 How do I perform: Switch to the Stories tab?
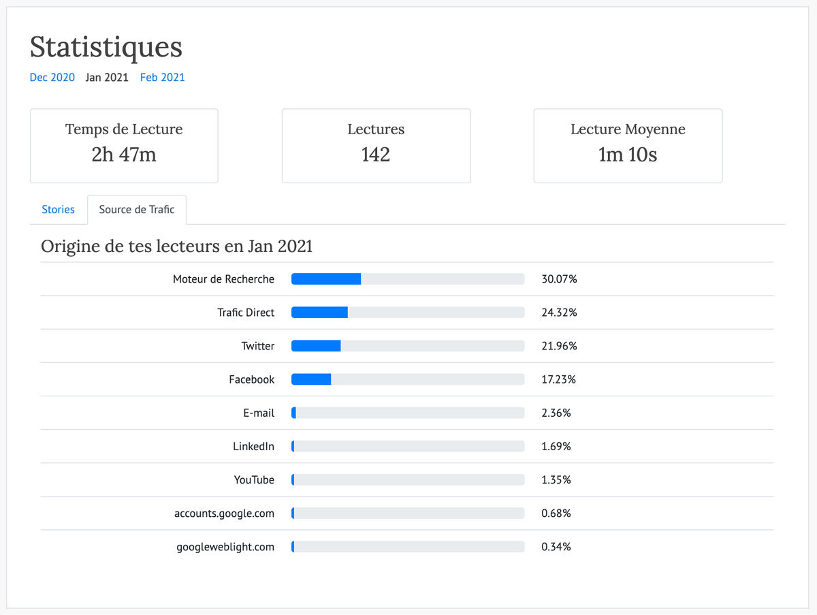(x=58, y=210)
